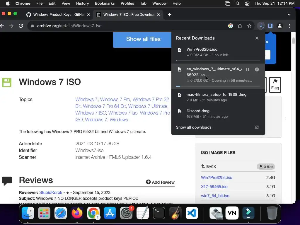Viewport: 300px width, 225px height.
Task: Select Discord.dmg download entry
Action: [x=218, y=114]
